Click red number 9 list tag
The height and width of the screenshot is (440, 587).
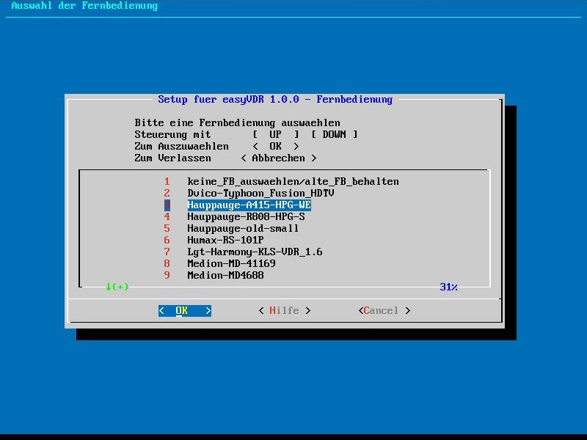pyautogui.click(x=167, y=275)
